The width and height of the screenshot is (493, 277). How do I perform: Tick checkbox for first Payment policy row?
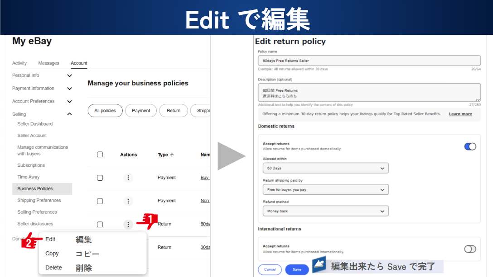tap(100, 178)
